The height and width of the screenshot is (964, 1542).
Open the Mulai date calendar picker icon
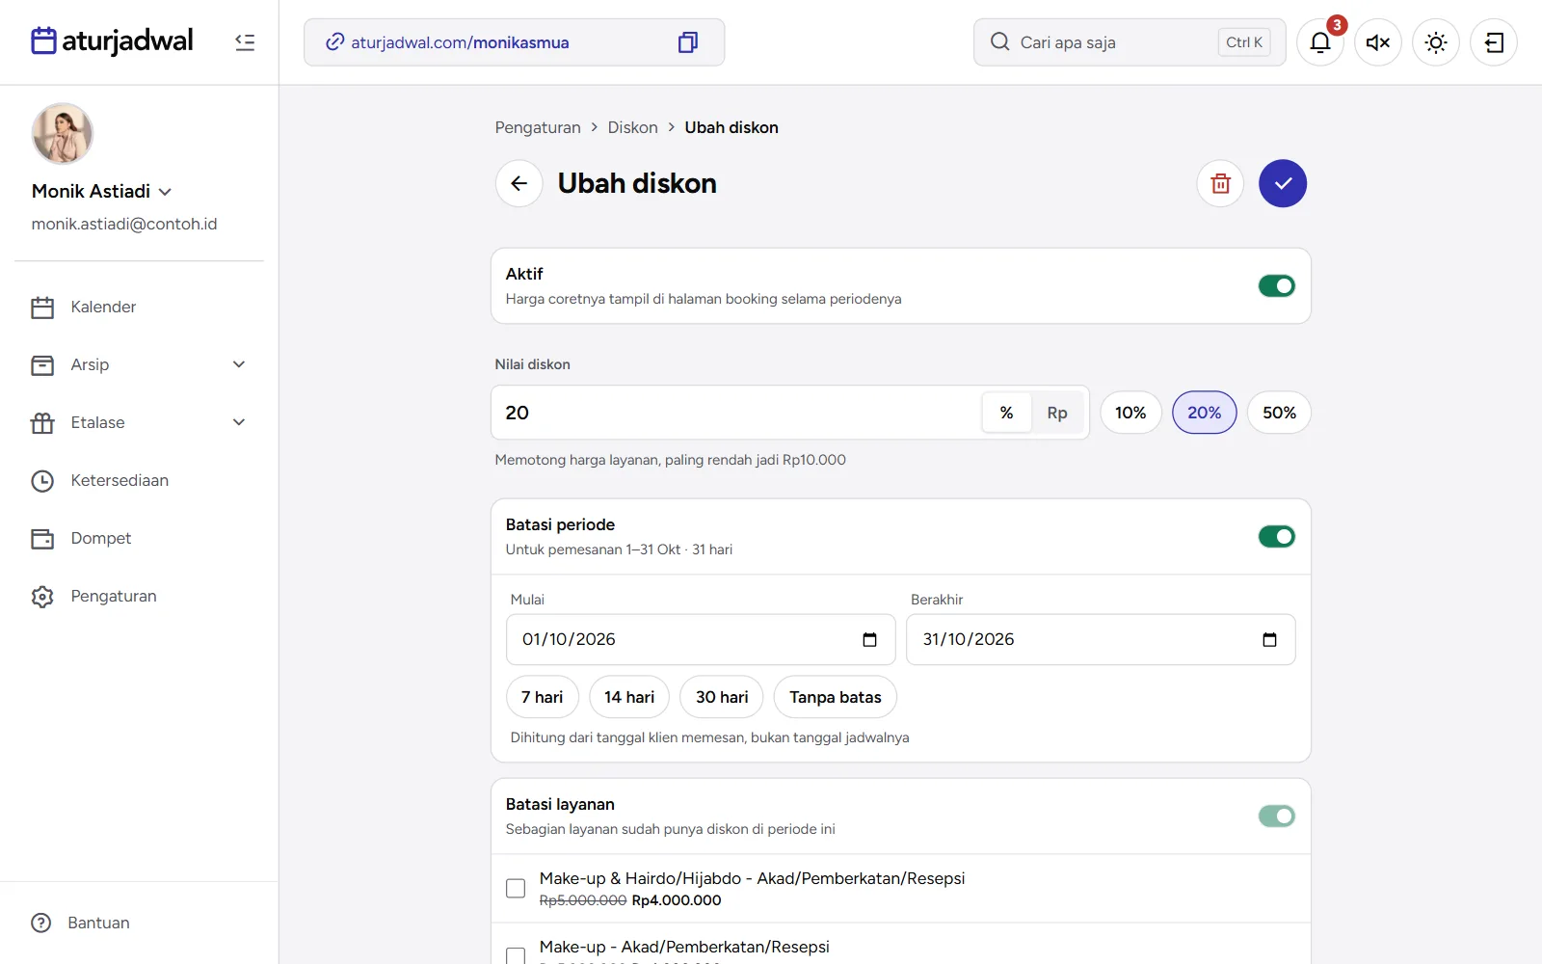coord(869,640)
